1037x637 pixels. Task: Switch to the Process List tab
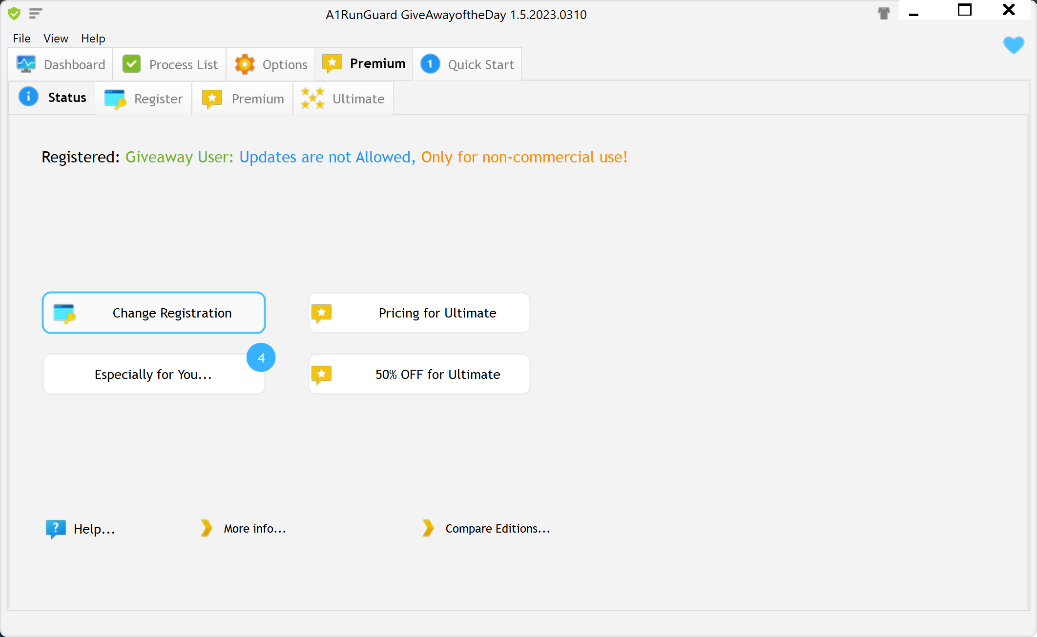pos(169,64)
